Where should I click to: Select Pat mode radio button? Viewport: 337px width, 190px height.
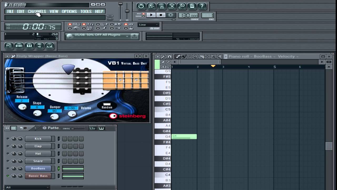coord(143,14)
